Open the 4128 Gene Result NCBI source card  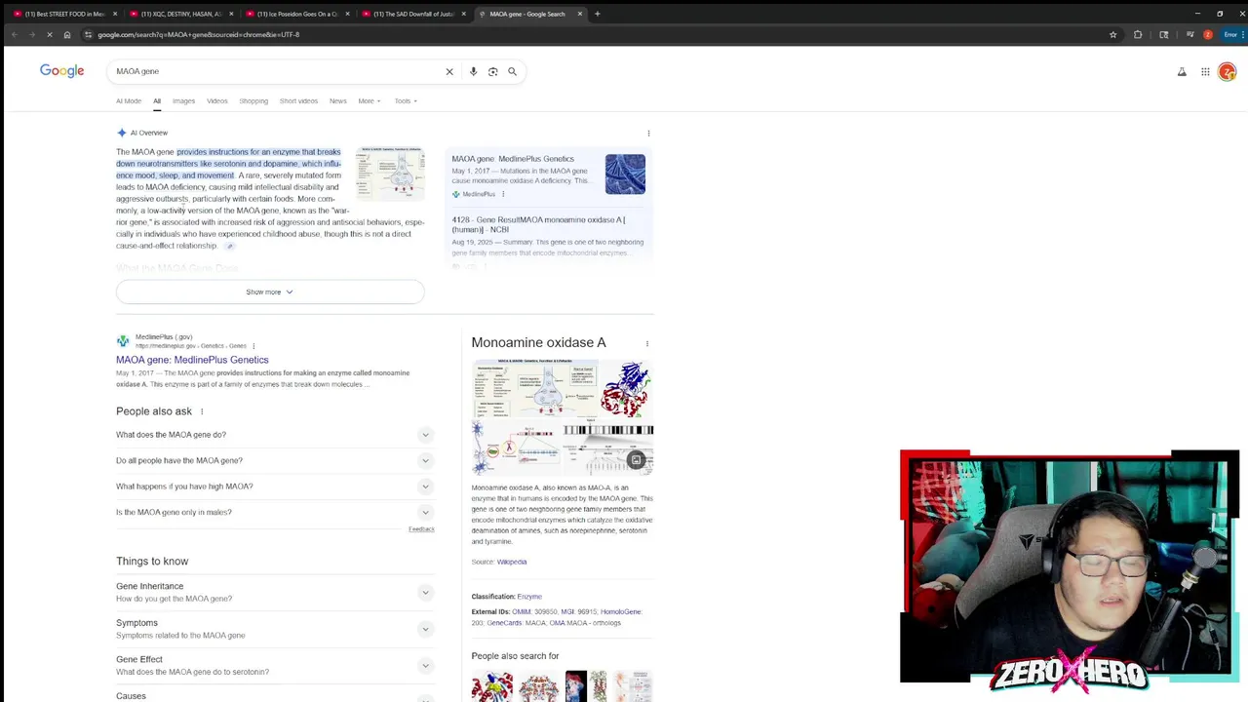(x=548, y=236)
